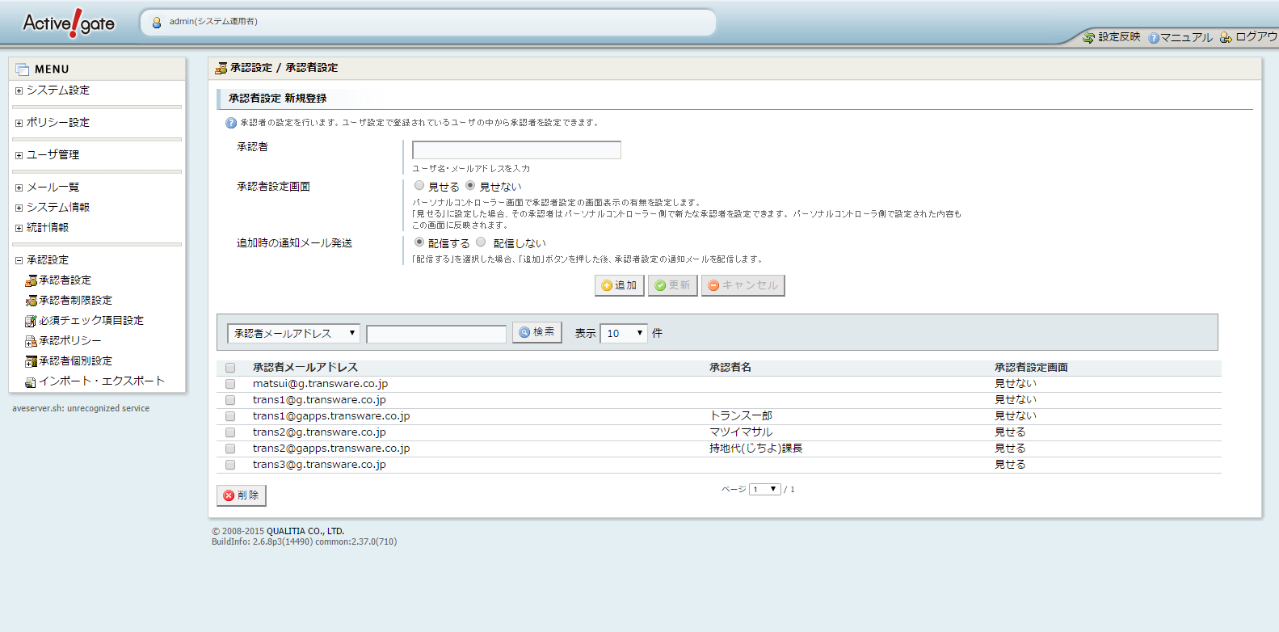Check the box for matsui@g.transware.co.jp
Screen dimensions: 1279x632
click(x=230, y=384)
